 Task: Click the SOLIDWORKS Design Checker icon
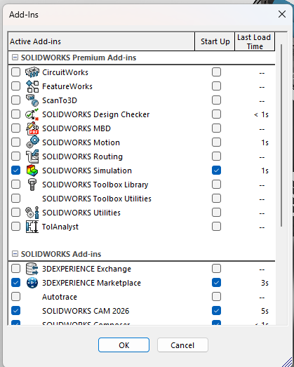click(32, 114)
